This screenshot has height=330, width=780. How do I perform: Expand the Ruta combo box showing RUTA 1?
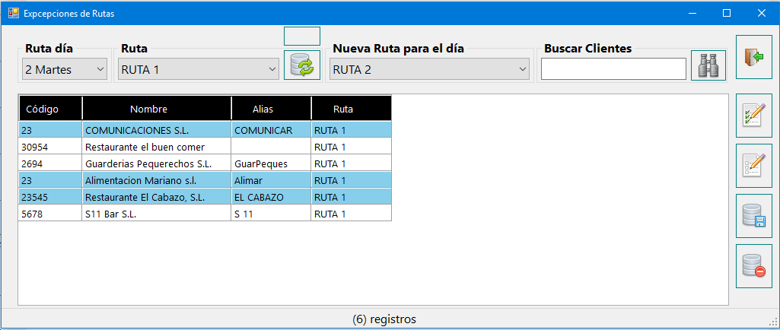[199, 69]
